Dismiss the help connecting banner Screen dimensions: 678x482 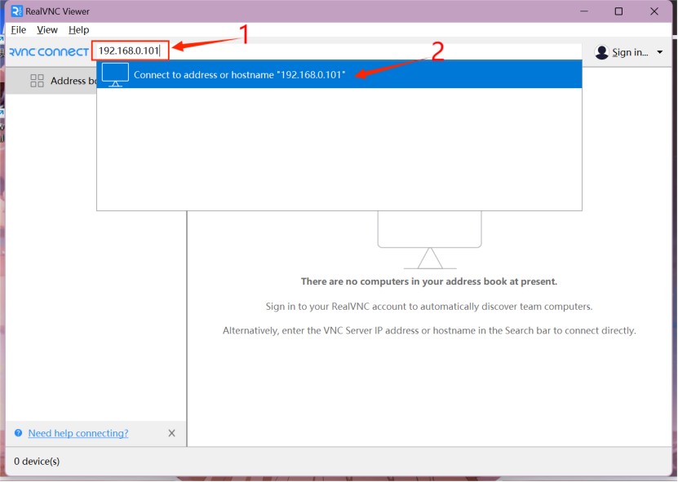click(x=171, y=433)
